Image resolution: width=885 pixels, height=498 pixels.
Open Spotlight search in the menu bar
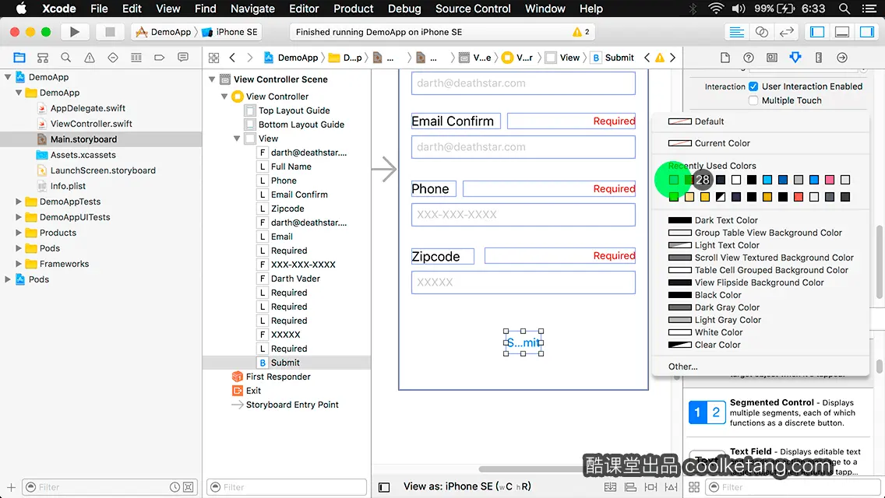[x=844, y=9]
